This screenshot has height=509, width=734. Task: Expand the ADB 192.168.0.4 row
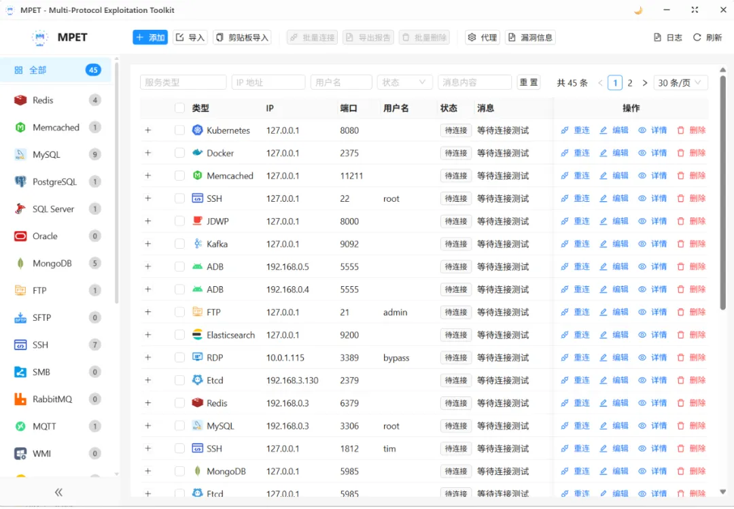(x=148, y=289)
